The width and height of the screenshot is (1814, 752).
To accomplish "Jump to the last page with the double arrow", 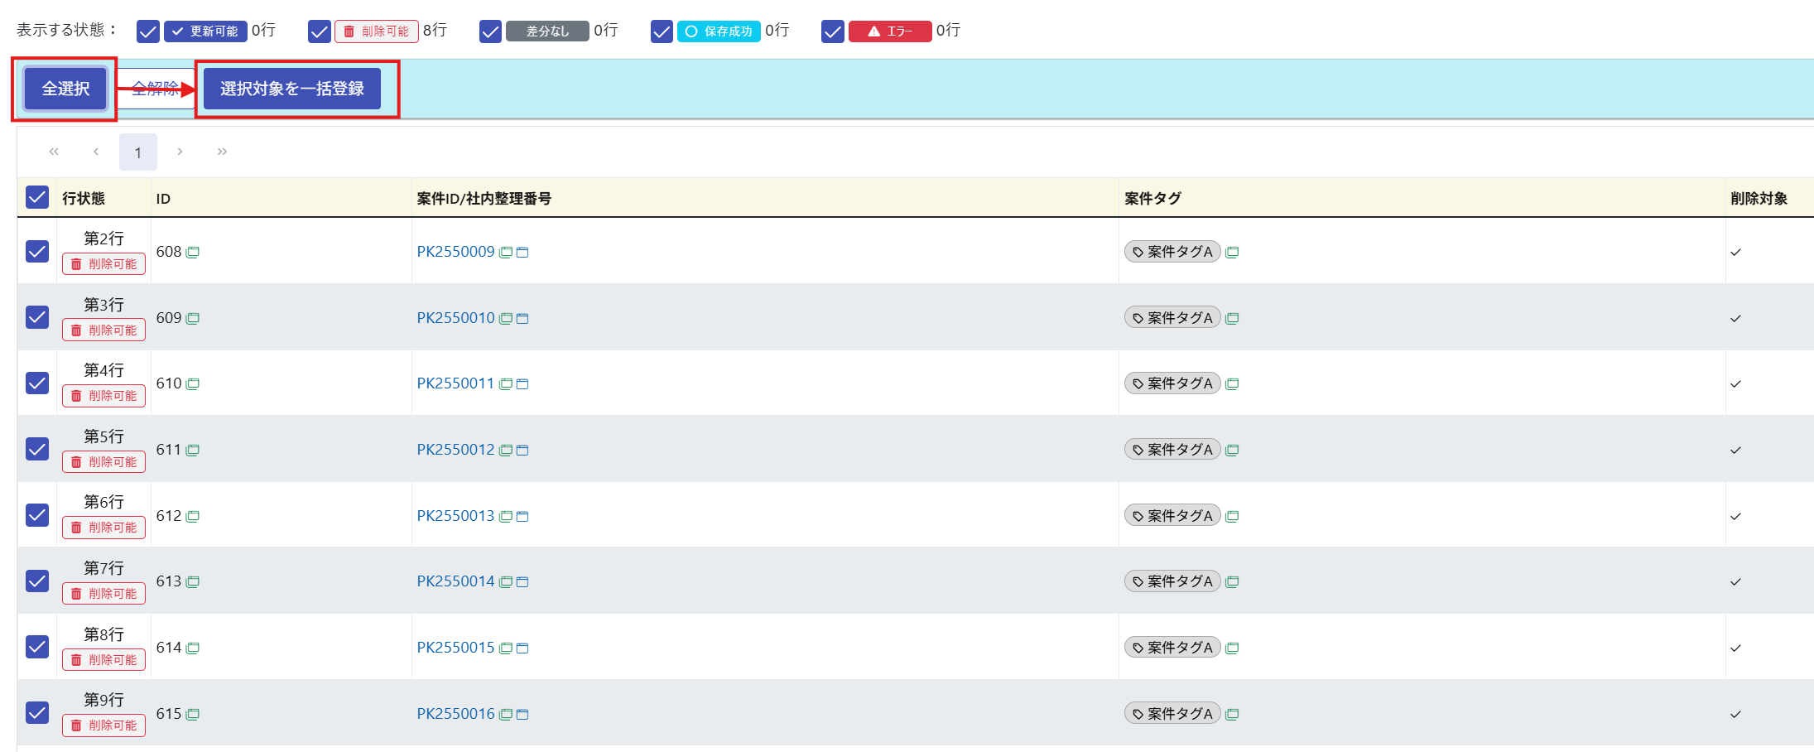I will [222, 152].
